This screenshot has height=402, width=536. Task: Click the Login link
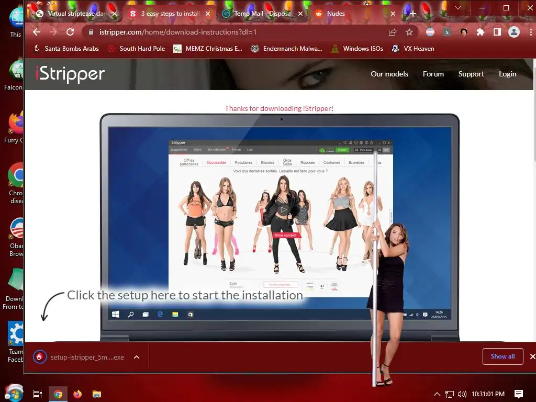point(507,74)
